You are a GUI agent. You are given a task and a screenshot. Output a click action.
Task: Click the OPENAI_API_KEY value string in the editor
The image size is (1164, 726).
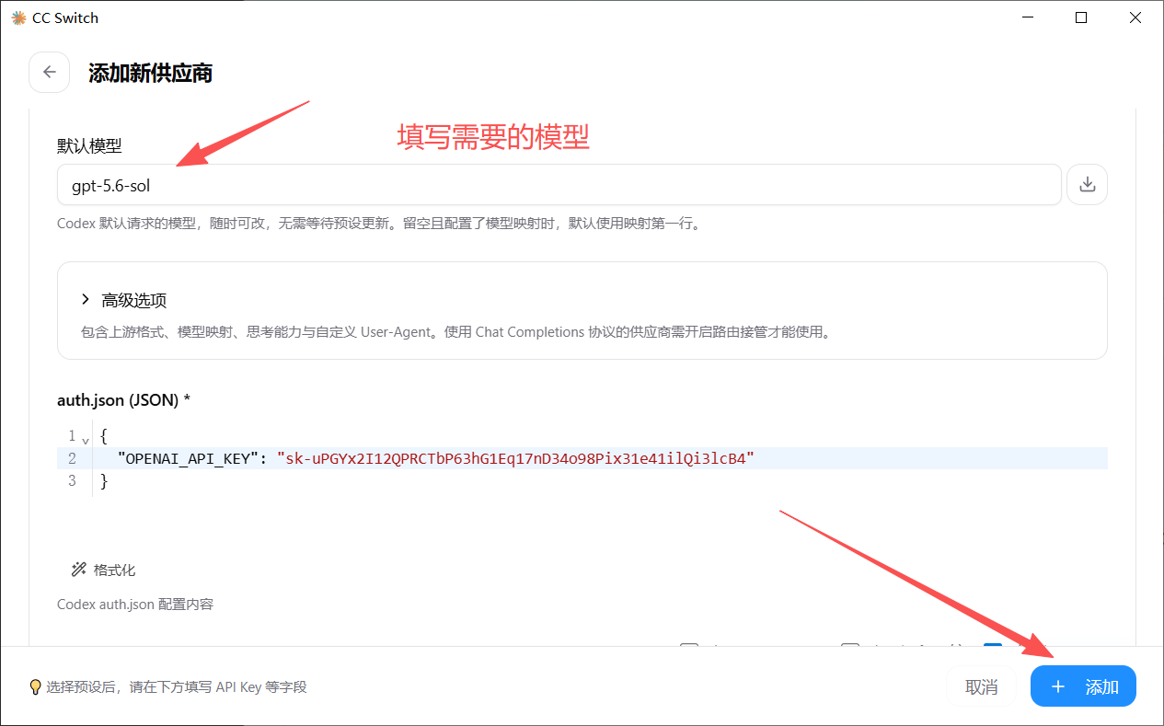(x=515, y=458)
